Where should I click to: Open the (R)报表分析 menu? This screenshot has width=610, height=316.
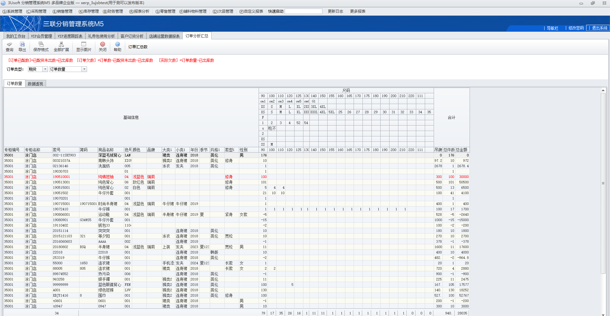139,11
